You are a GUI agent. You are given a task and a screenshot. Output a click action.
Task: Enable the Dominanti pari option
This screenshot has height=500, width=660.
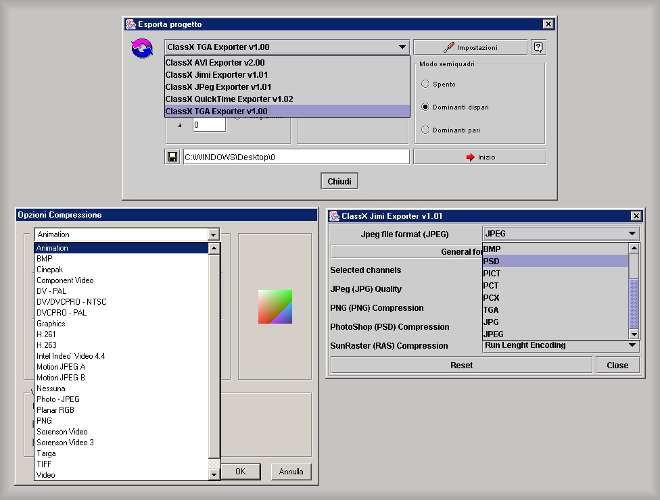click(425, 130)
